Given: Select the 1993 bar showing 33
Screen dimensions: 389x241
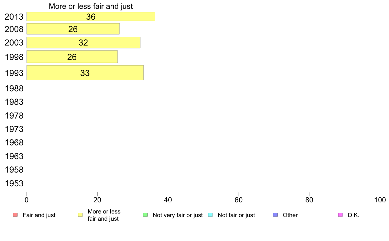Looking at the screenshot, I should tap(85, 73).
